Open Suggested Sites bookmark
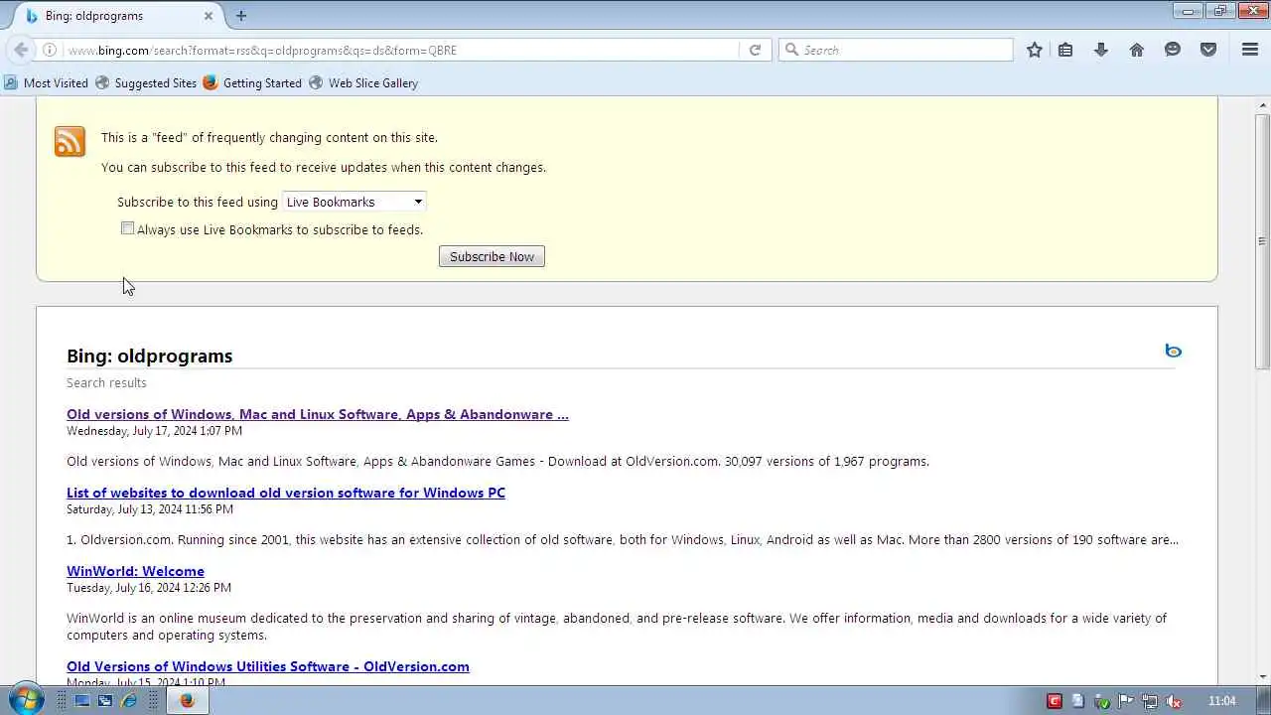Image resolution: width=1271 pixels, height=715 pixels. point(146,83)
